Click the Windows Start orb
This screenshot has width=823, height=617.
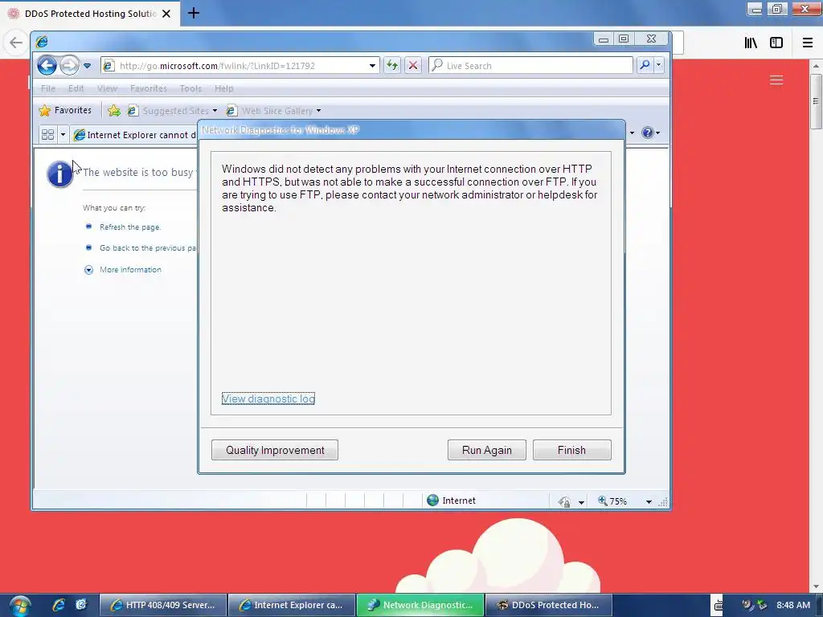(19, 606)
